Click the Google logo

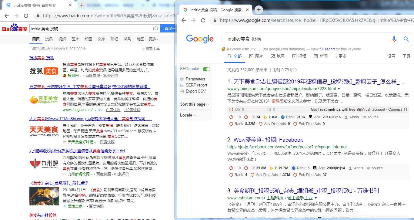click(200, 39)
